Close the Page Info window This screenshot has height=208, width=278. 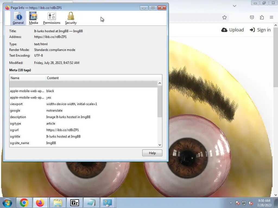tap(162, 8)
